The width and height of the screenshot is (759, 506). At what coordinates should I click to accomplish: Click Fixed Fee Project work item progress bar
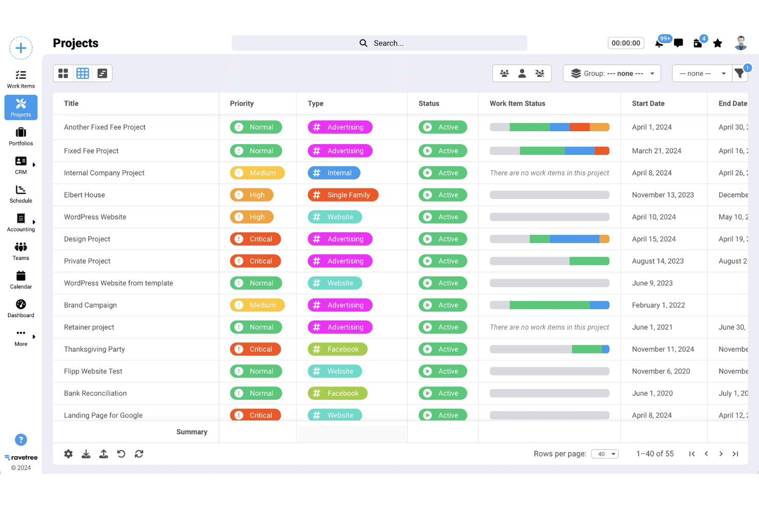coord(549,151)
